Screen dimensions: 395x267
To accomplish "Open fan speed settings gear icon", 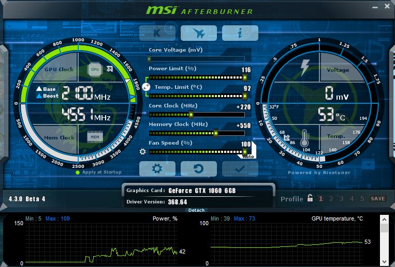I will pos(142,152).
